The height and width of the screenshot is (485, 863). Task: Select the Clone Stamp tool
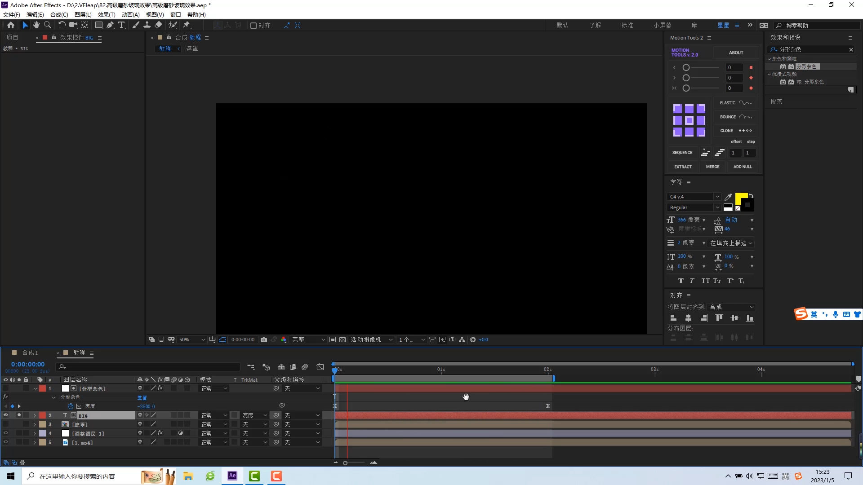coord(147,25)
